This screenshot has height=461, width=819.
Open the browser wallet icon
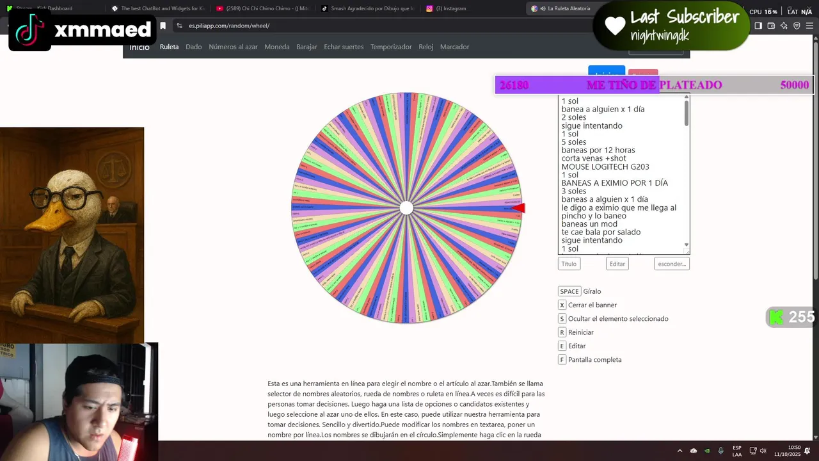[x=771, y=26]
